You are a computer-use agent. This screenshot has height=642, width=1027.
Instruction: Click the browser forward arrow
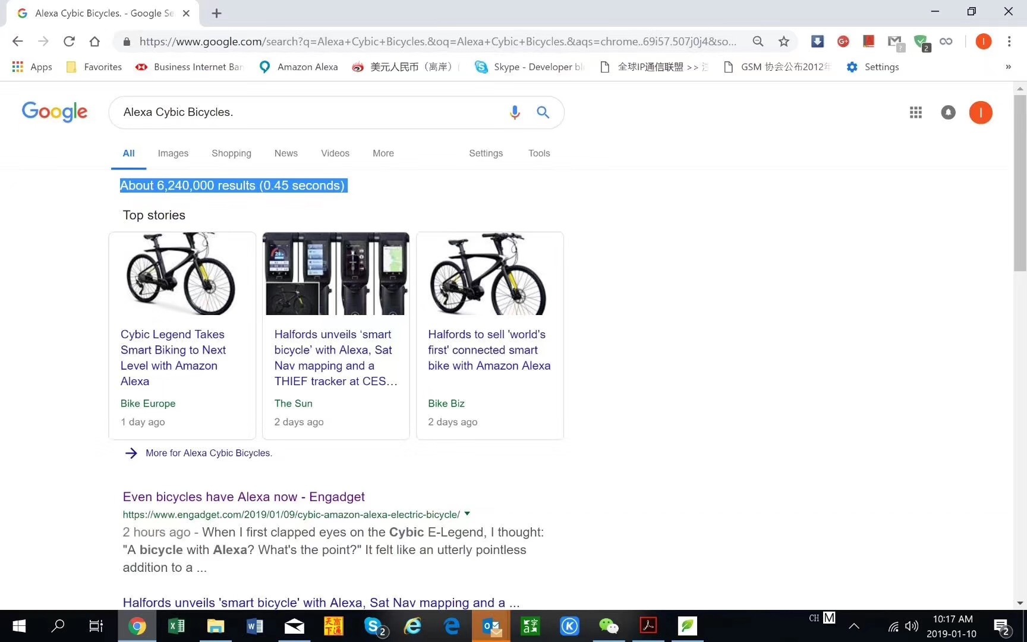point(43,41)
